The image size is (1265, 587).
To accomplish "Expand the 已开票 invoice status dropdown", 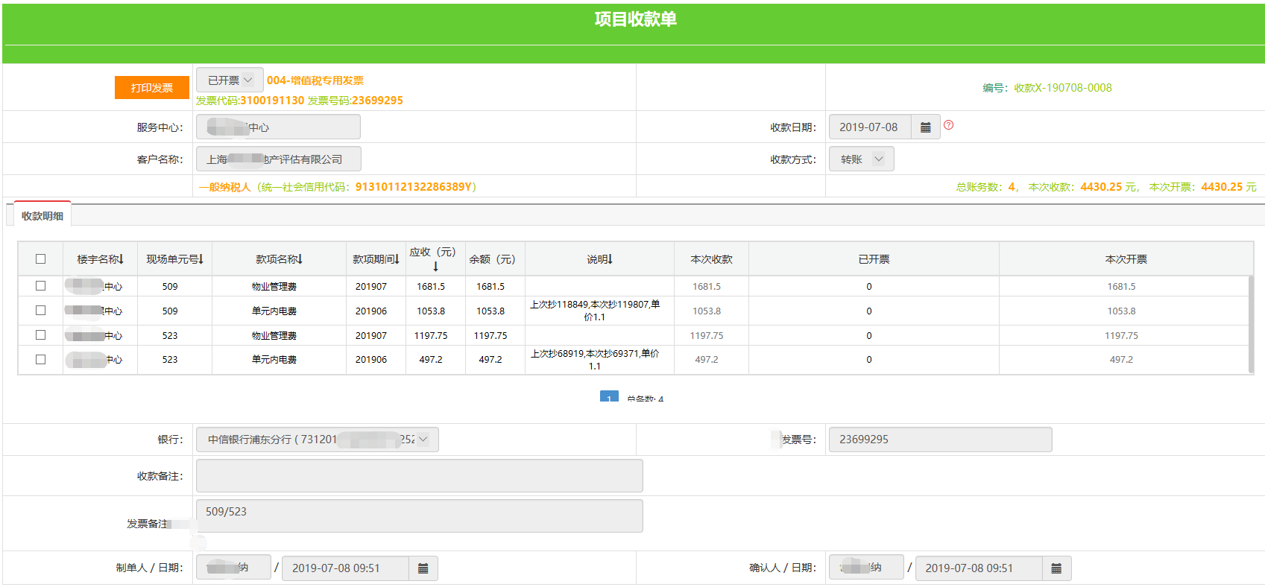I will click(230, 80).
